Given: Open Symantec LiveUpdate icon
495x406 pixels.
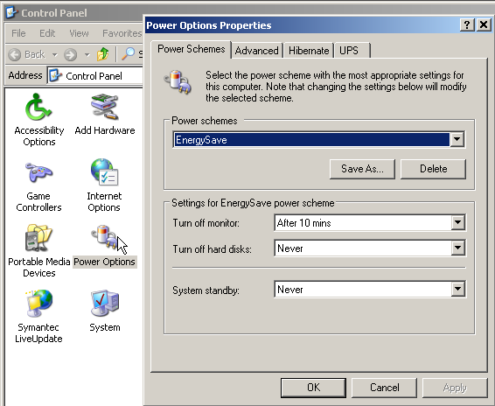Looking at the screenshot, I should [x=38, y=304].
